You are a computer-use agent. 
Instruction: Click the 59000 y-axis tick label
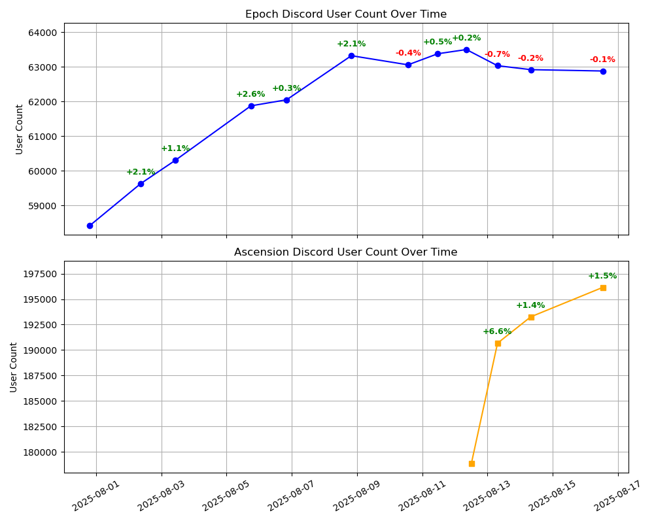pos(44,206)
